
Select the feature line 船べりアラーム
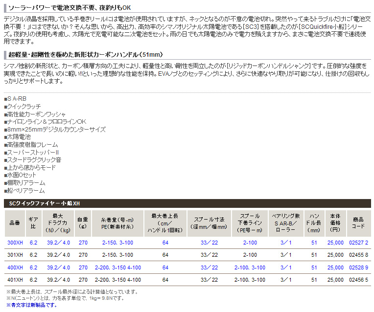24,190
